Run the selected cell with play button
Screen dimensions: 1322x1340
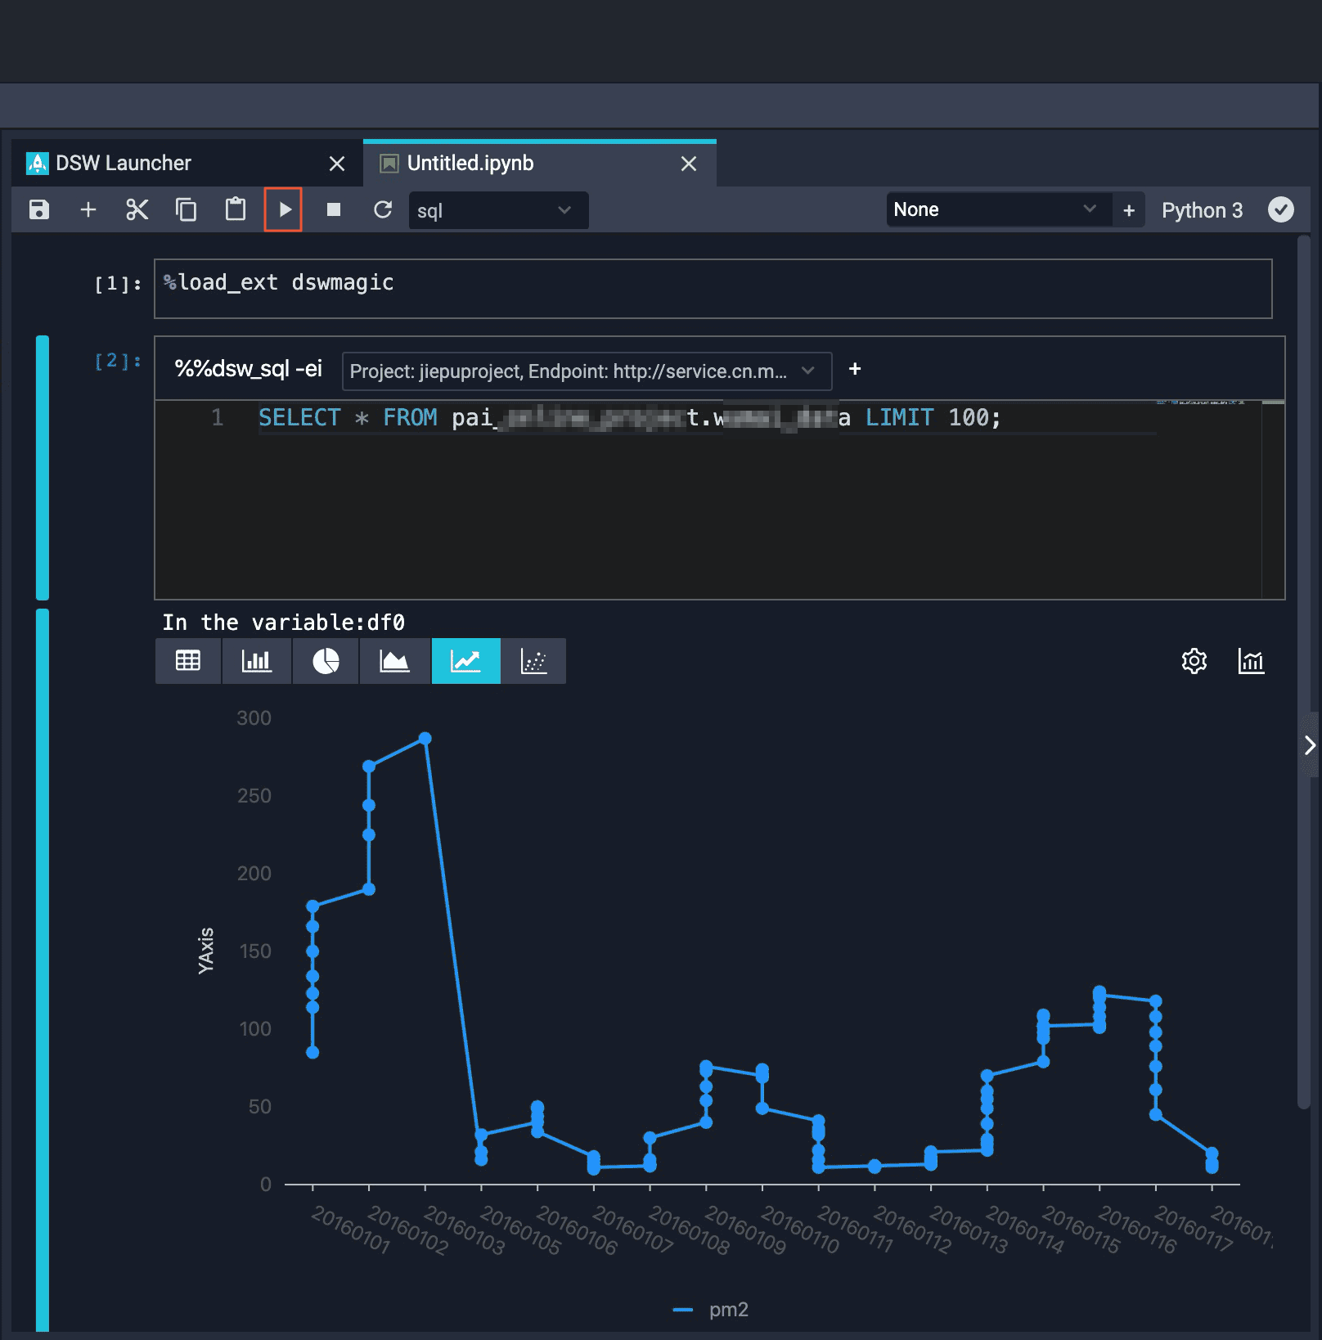tap(284, 209)
